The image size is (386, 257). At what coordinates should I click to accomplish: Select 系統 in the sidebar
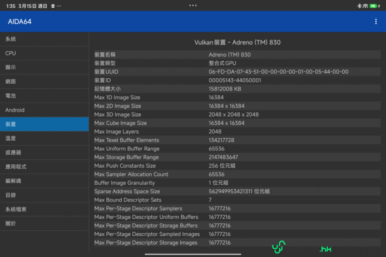click(x=44, y=39)
